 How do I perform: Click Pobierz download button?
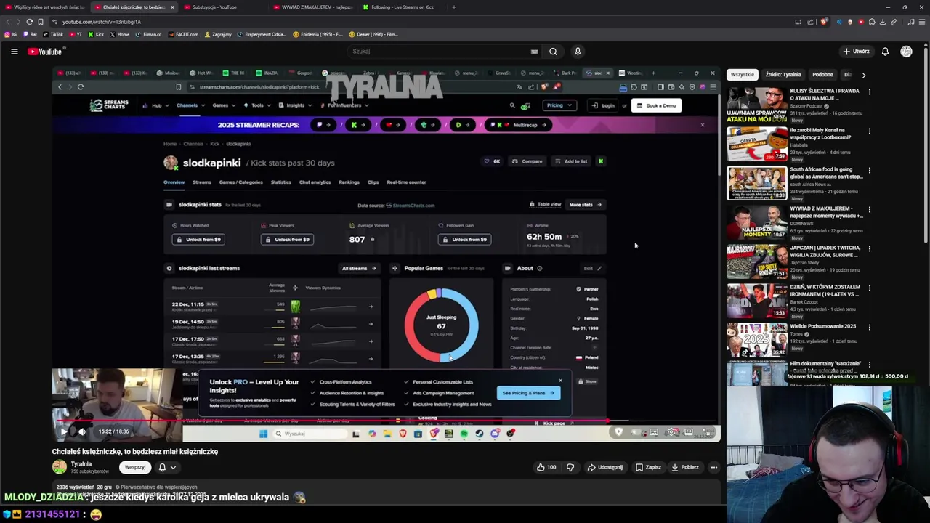tap(685, 467)
